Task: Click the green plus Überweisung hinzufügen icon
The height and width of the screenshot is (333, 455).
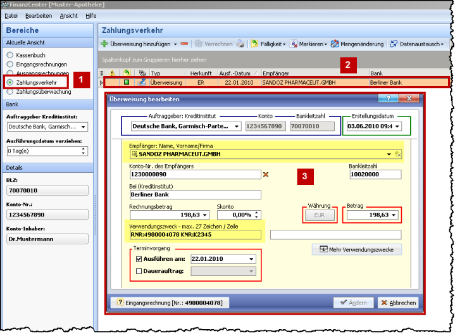Action: tap(105, 44)
